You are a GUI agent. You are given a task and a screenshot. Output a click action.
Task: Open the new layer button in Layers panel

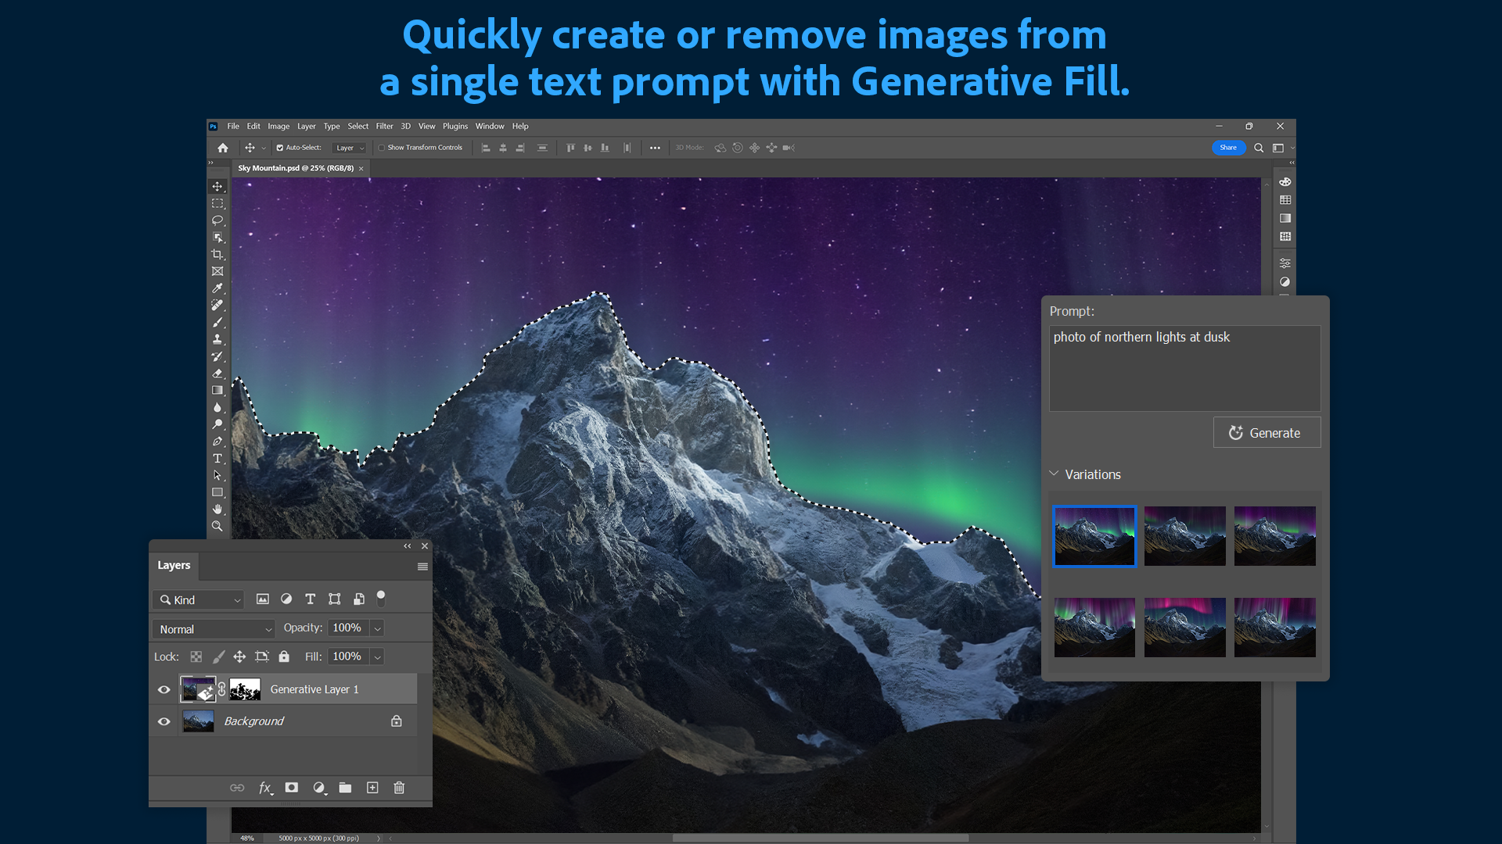tap(372, 788)
